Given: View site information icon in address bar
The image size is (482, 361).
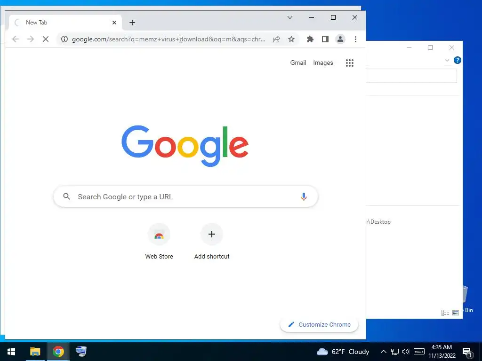Looking at the screenshot, I should coord(64,39).
